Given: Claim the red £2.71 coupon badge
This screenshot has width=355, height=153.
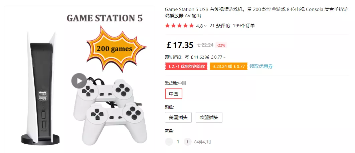Looking at the screenshot, I should tap(186, 66).
